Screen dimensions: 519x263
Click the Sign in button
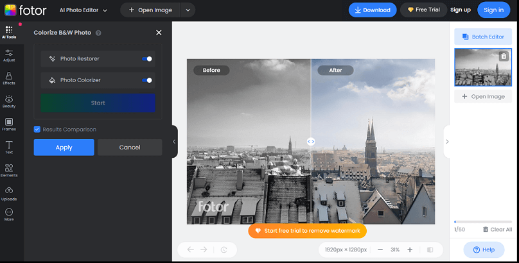tap(493, 10)
